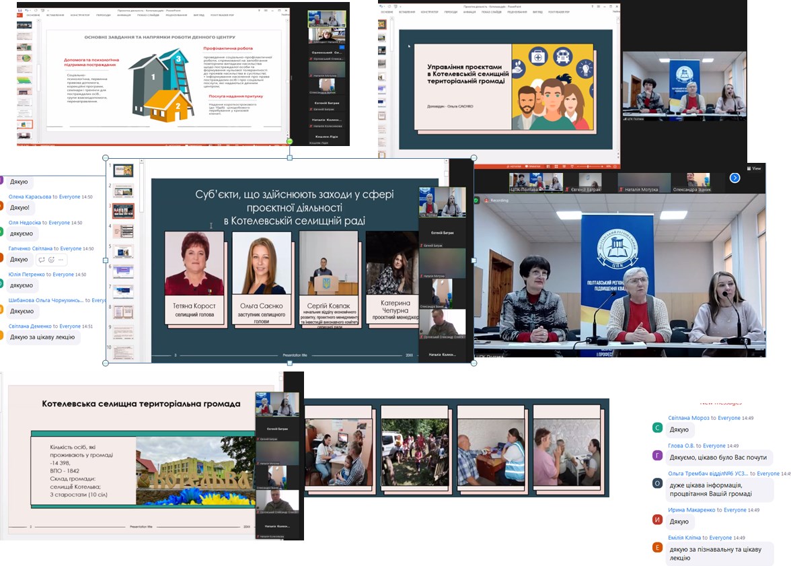
Task: Click Світлана Деменко sender name in chat
Action: [30, 326]
